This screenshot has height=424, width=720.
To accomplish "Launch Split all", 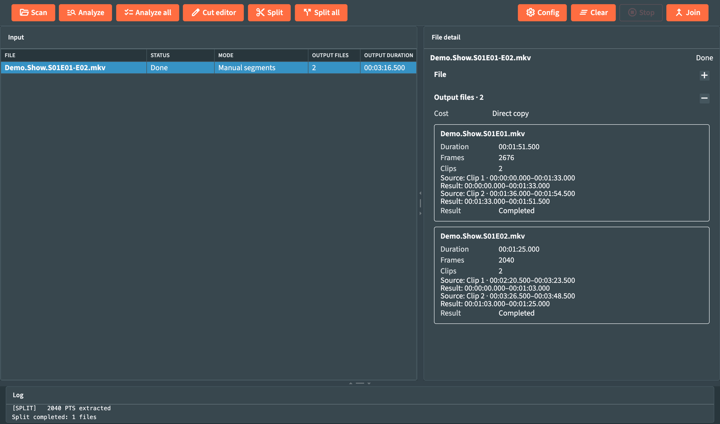I will coord(321,13).
